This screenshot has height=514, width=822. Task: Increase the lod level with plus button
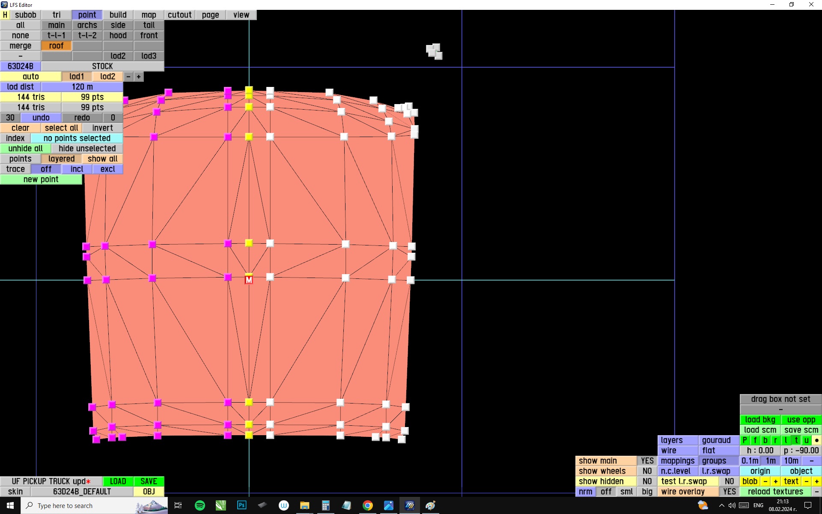click(139, 77)
